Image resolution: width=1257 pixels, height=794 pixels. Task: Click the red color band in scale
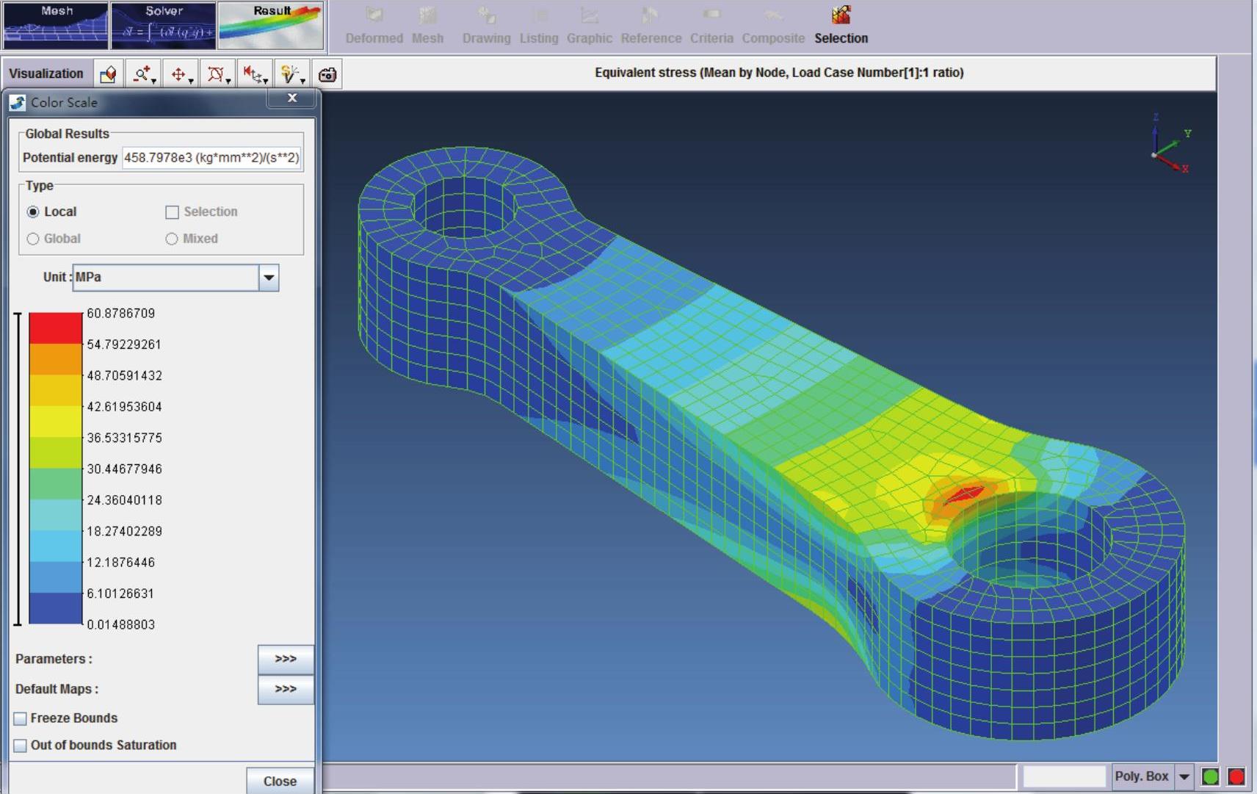[55, 328]
